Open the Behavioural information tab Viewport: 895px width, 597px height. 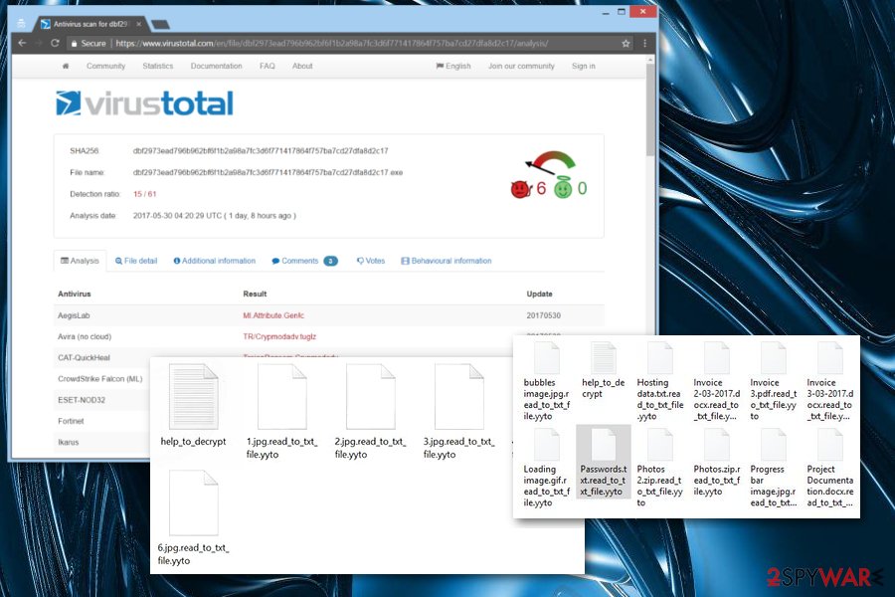click(x=446, y=261)
